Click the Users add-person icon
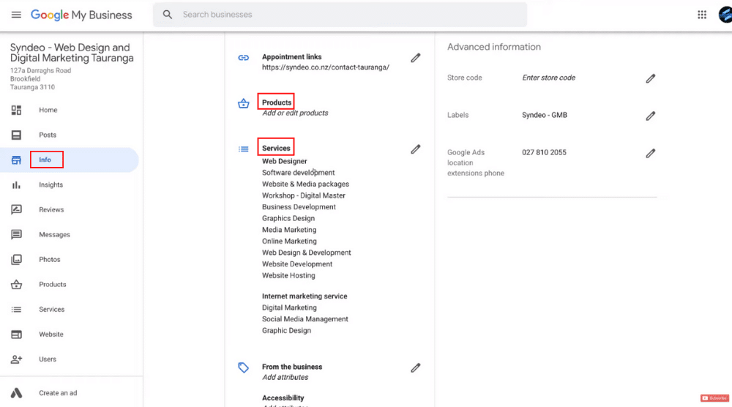 point(16,359)
